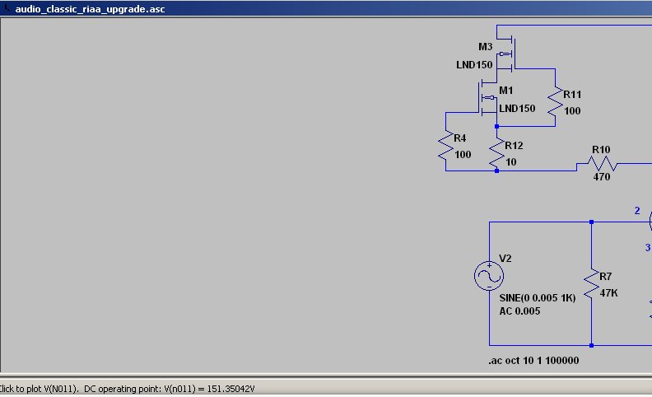Select the M1 MOSFET symbol
The height and width of the screenshot is (397, 652).
pyautogui.click(x=488, y=98)
